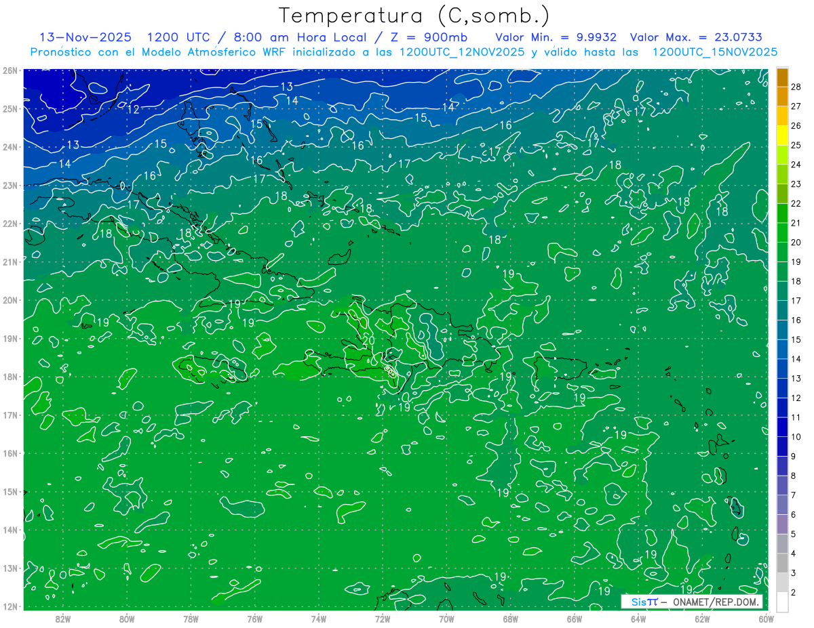
Task: Select the '60W' longitude axis label
Action: click(x=767, y=618)
